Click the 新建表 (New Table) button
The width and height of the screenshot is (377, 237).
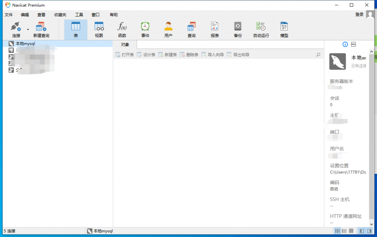point(168,55)
